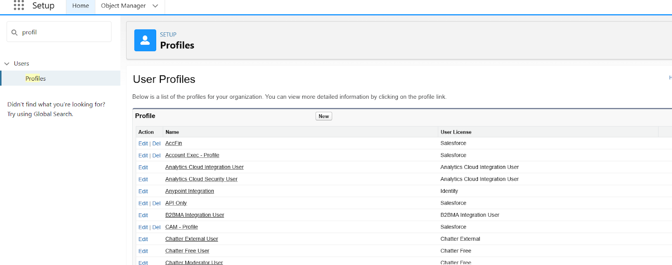Edit Chatter External User profile
672x265 pixels.
point(143,239)
